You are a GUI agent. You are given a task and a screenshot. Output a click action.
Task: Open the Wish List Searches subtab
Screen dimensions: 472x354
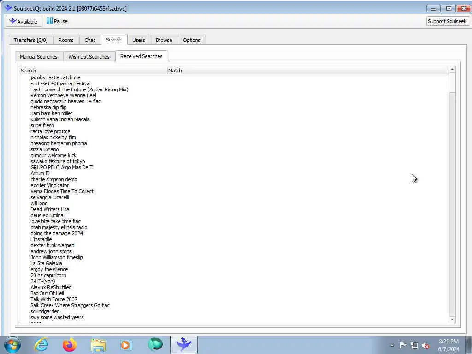pos(89,57)
